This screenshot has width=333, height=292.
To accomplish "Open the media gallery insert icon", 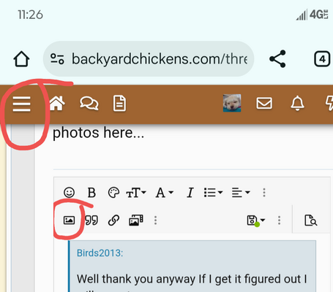I will [136, 220].
